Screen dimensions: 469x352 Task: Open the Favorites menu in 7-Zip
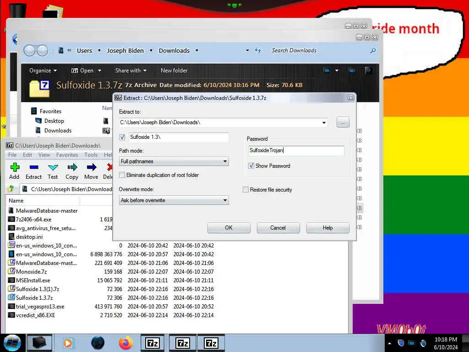point(67,155)
